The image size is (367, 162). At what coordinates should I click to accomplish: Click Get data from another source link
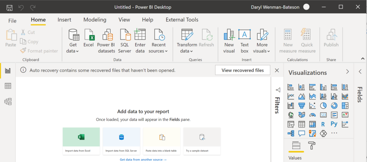point(143,160)
